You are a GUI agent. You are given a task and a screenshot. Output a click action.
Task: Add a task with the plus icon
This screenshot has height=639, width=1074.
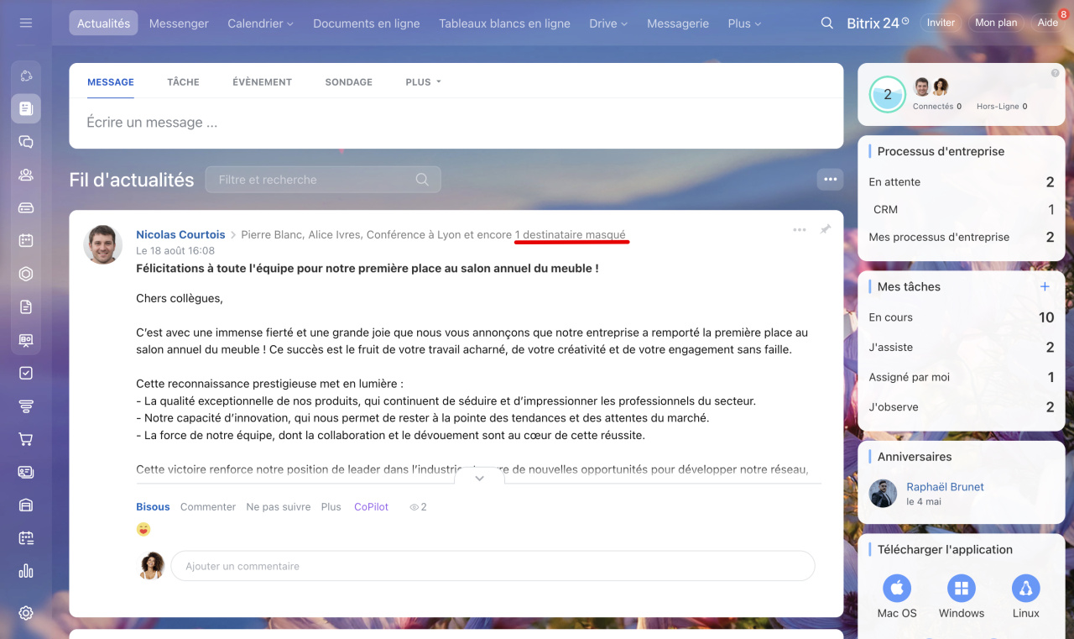(1045, 286)
